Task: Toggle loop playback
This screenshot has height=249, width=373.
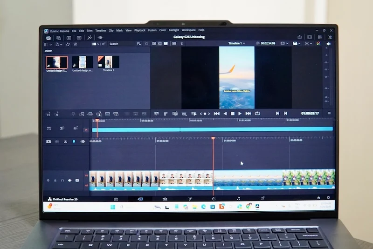Action: (257, 114)
